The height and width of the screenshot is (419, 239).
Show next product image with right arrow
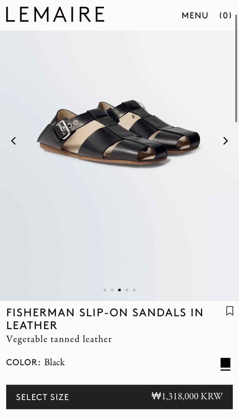pyautogui.click(x=226, y=141)
